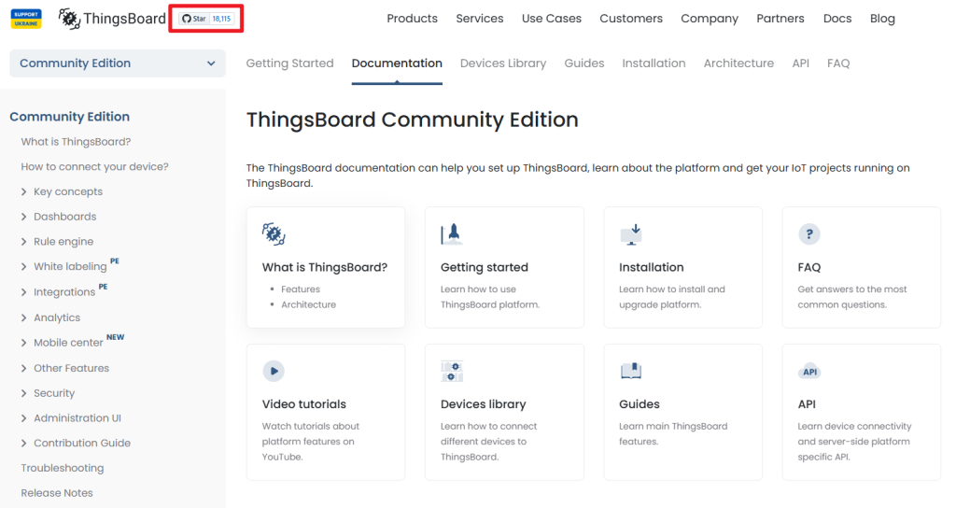Switch to Devices Library tab

(x=503, y=63)
